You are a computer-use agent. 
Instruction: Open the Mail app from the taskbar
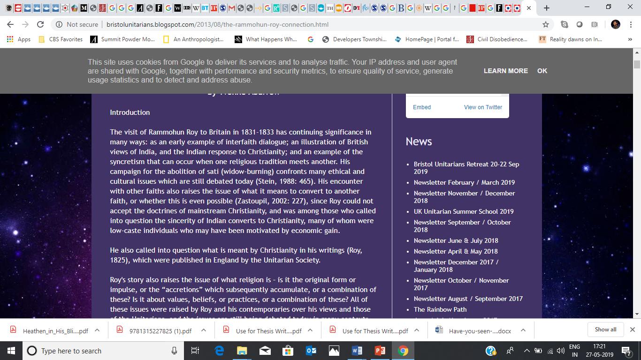click(x=265, y=351)
